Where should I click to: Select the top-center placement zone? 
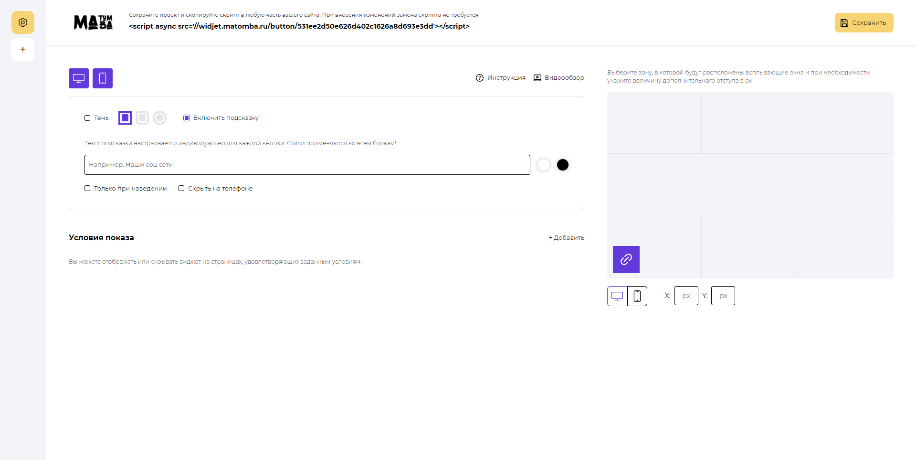750,123
